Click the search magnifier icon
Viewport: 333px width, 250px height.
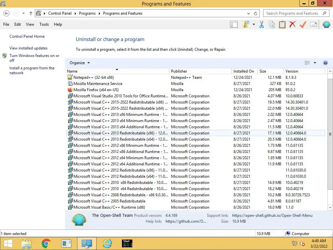[324, 13]
